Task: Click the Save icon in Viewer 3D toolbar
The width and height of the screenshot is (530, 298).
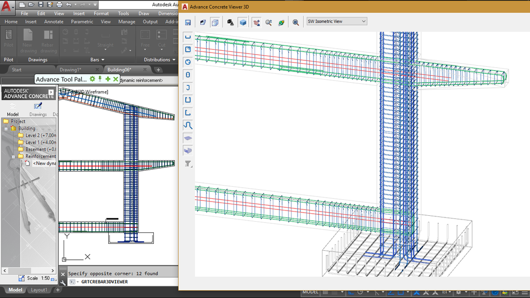Action: click(188, 23)
